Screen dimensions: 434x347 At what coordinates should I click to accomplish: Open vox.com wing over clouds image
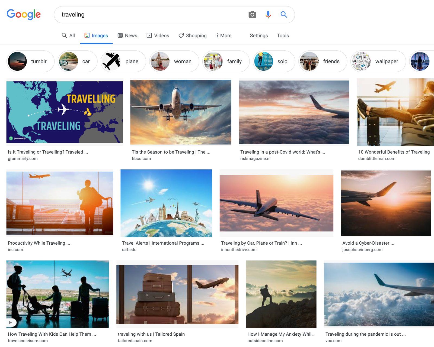click(x=379, y=294)
